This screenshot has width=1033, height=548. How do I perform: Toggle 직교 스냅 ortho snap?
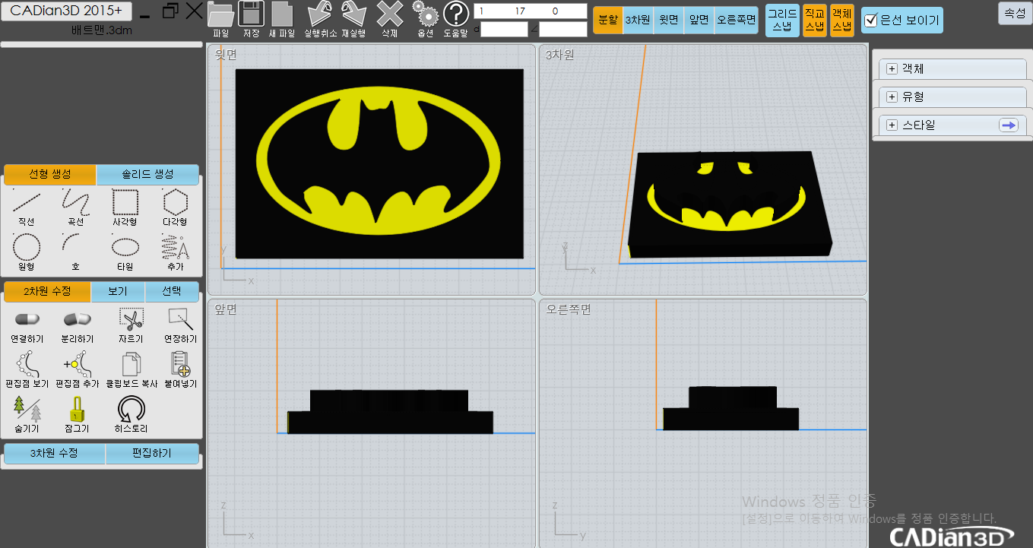[815, 20]
